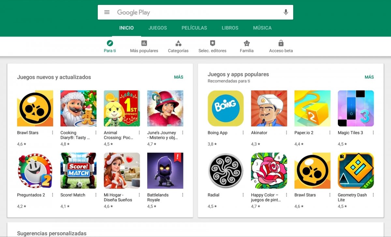The width and height of the screenshot is (391, 237).
Task: Click the Battlelands Royale title text
Action: coord(158,197)
